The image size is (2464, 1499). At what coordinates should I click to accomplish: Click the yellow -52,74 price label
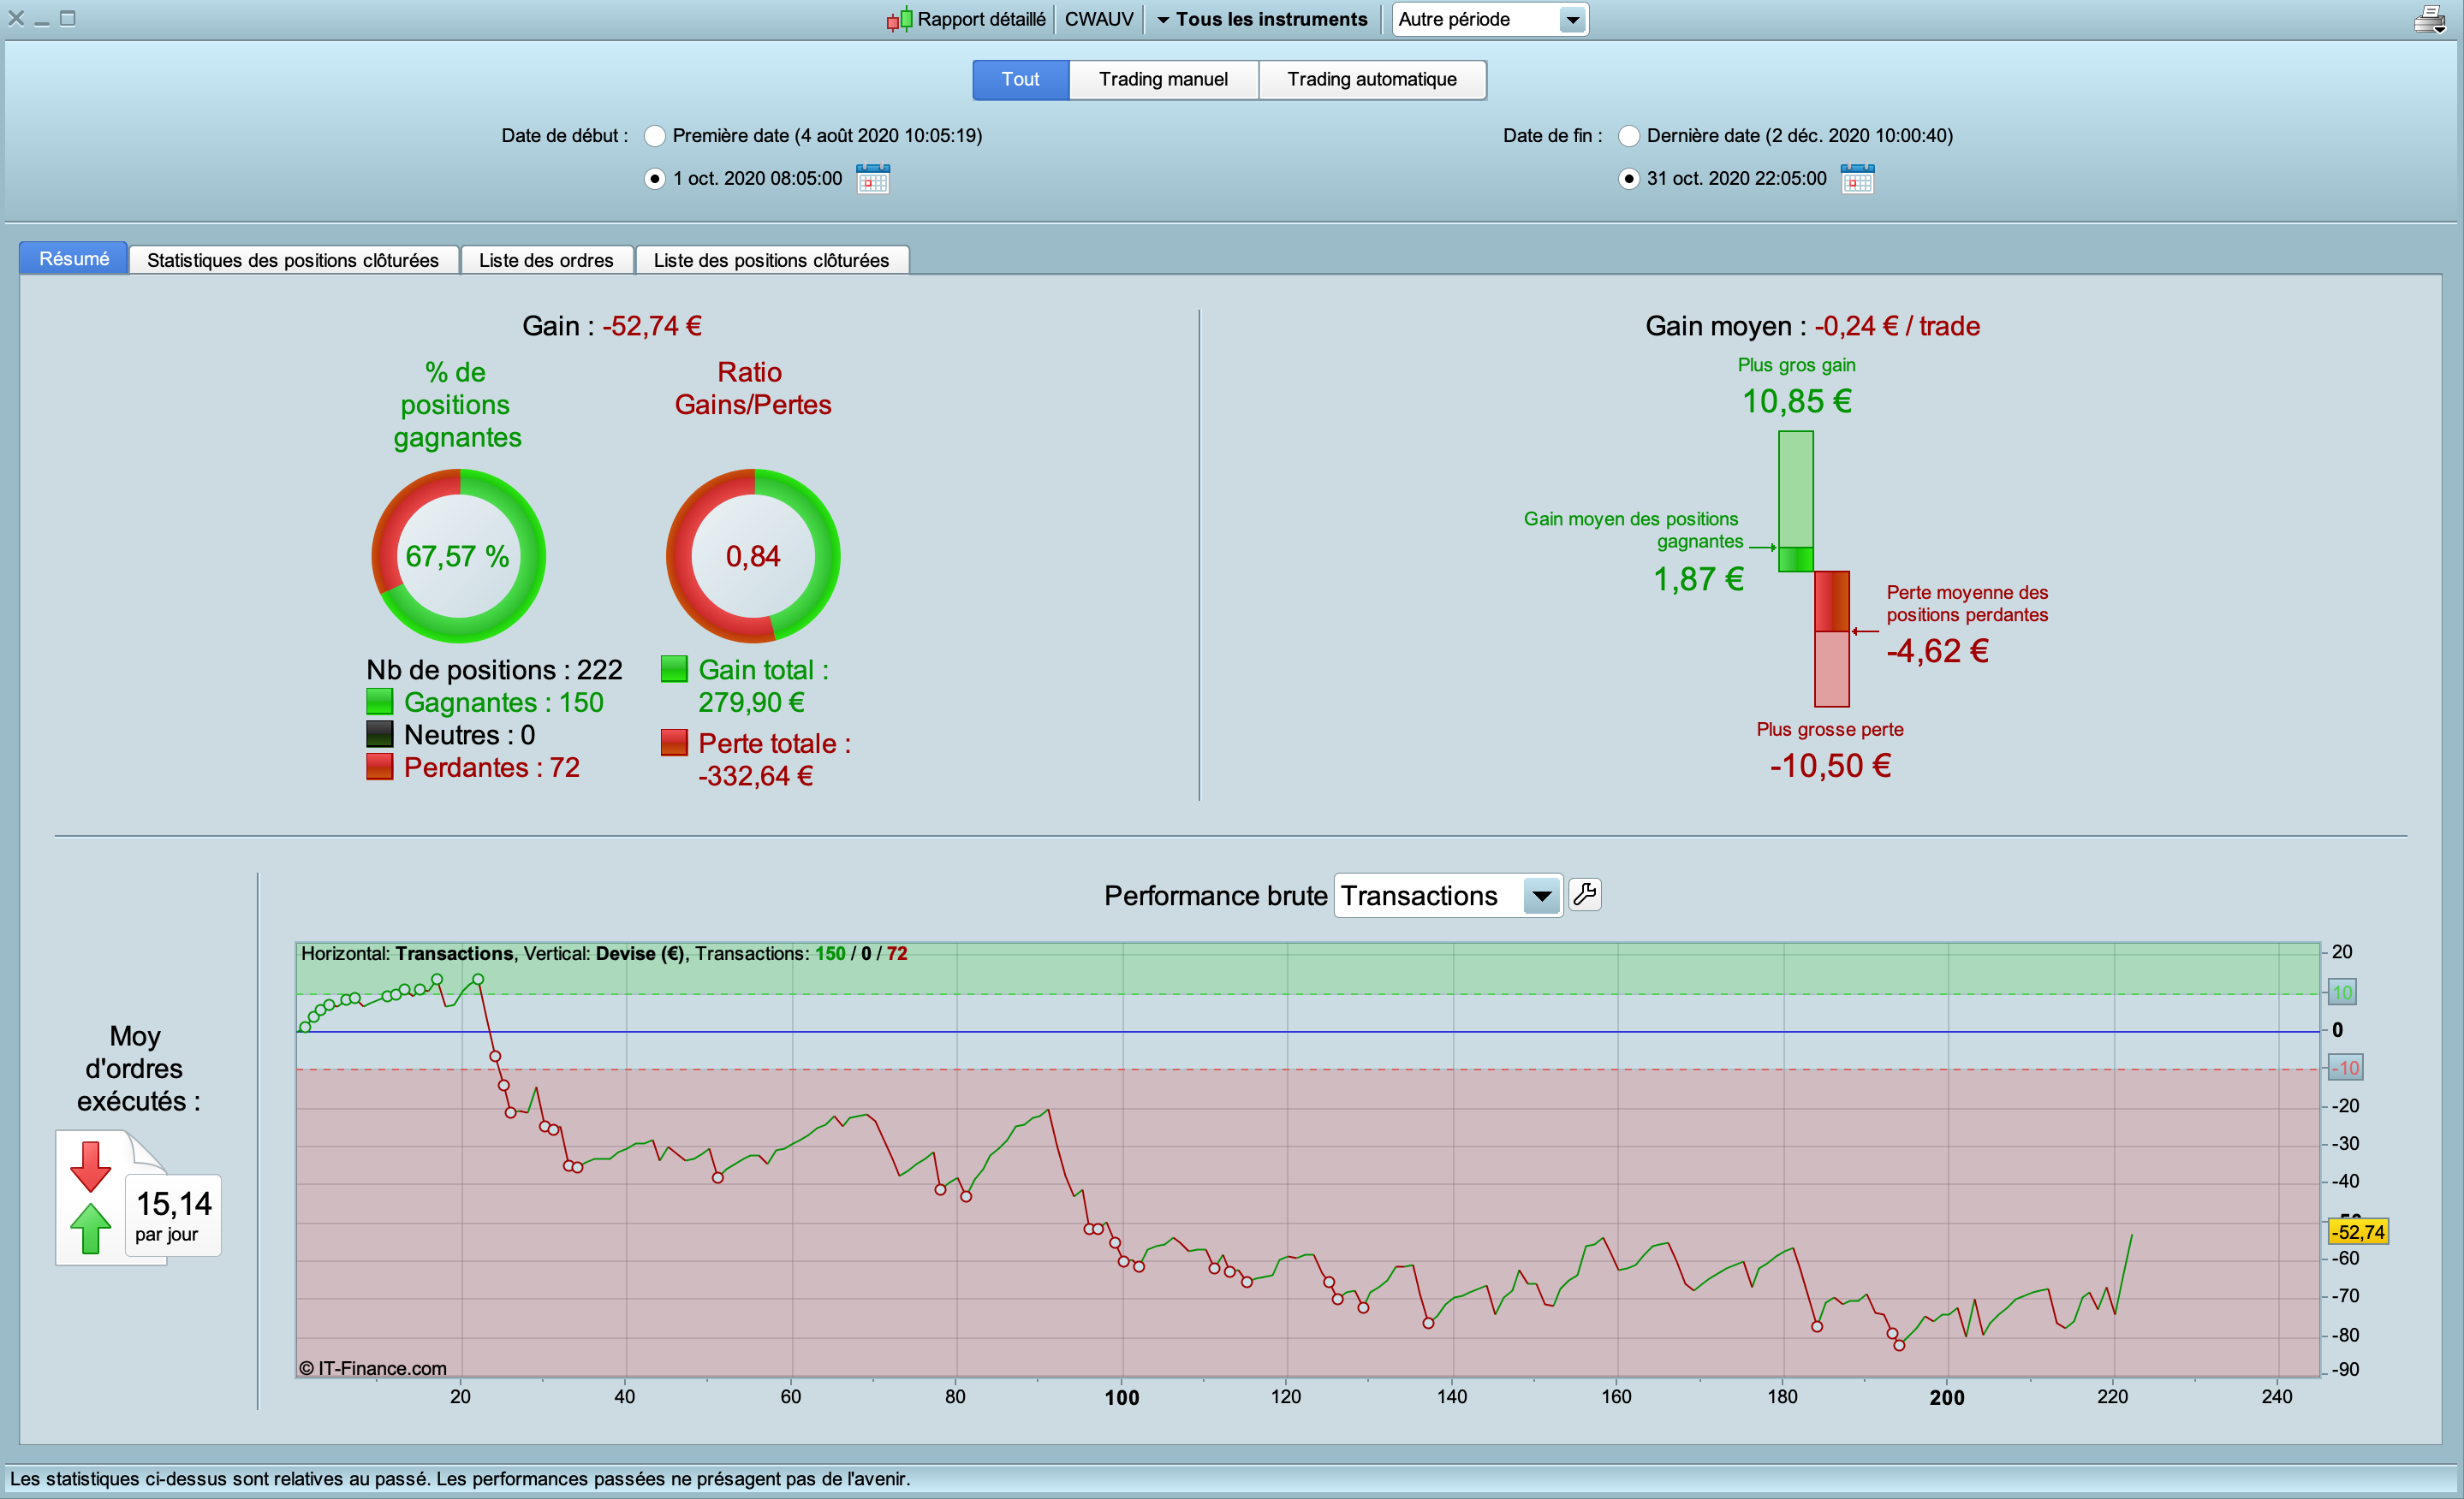[2358, 1231]
